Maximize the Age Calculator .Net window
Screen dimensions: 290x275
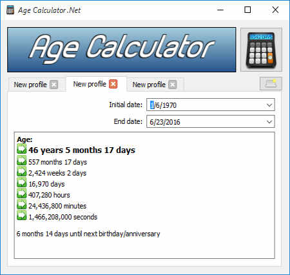(x=247, y=10)
